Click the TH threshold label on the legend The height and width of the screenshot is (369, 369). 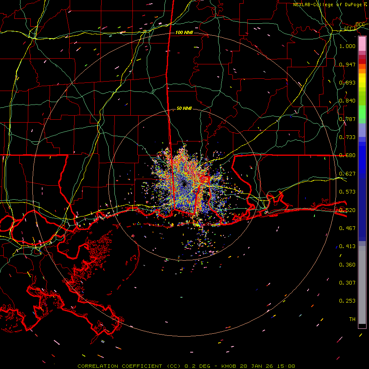[352, 319]
